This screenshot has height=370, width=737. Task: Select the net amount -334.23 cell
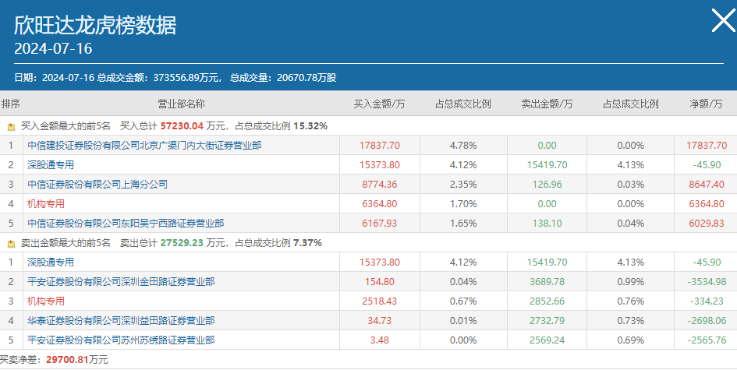click(707, 301)
